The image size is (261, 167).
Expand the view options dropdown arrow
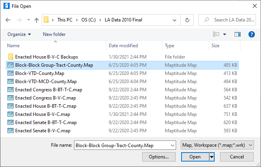coord(225,34)
